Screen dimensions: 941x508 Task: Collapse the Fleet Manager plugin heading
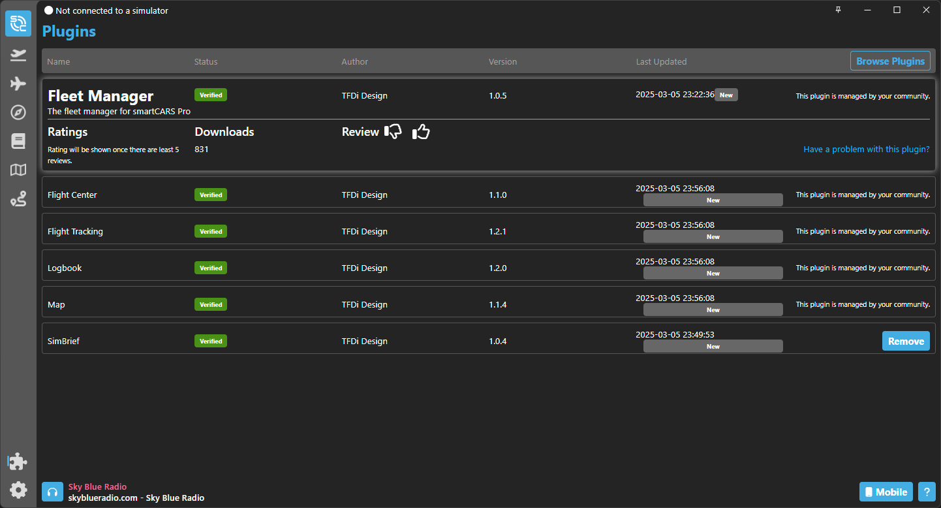click(100, 96)
